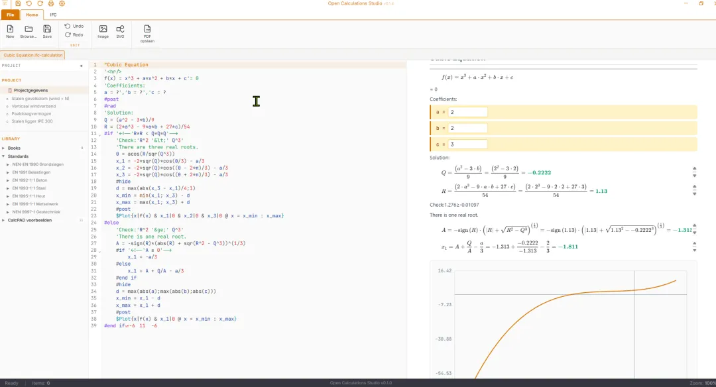Open settings via the title bar gear icon
The height and width of the screenshot is (387, 716).
tap(62, 4)
